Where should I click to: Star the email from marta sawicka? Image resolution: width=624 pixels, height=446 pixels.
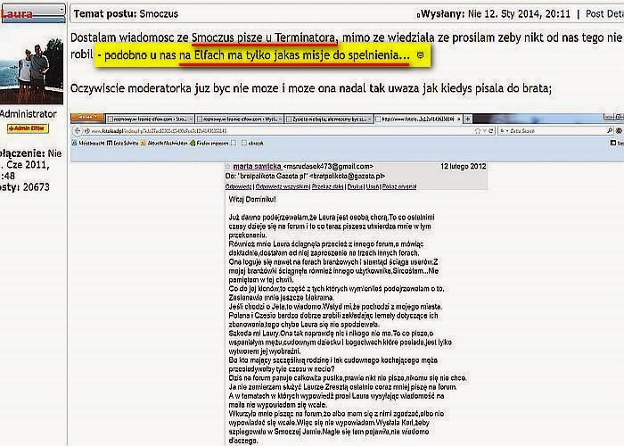228,167
